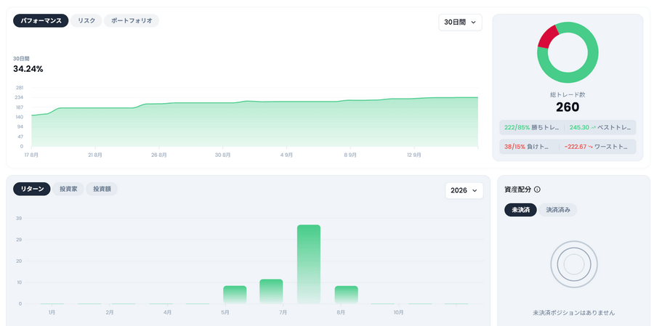Click the 38/15% losing trades stat
This screenshot has width=654, height=326.
(x=528, y=147)
